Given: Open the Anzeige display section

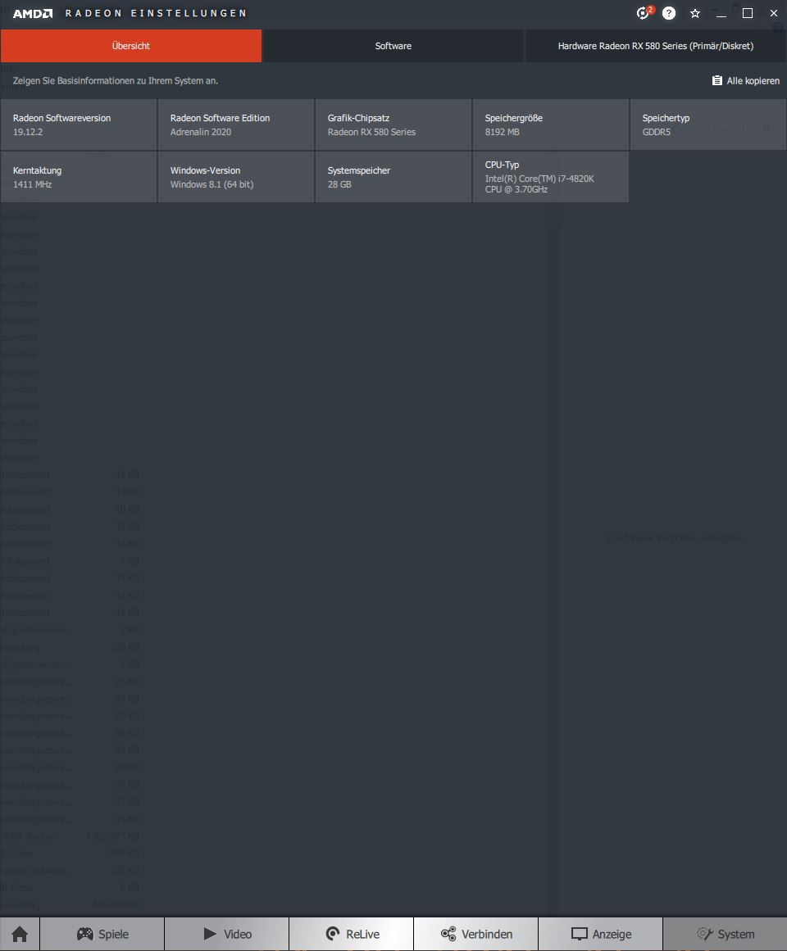Looking at the screenshot, I should 601,934.
